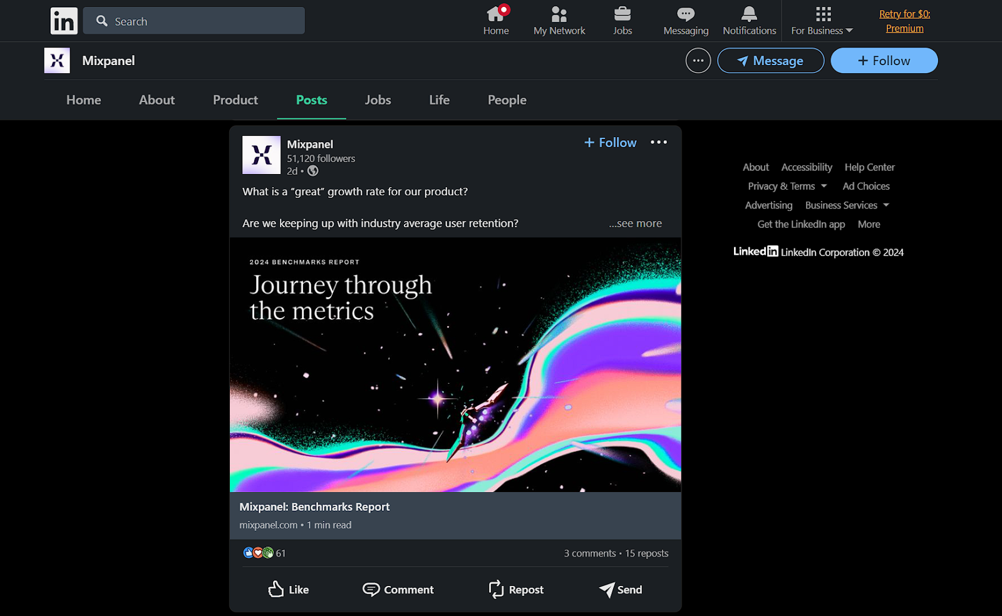View the 61 reactions

[264, 553]
